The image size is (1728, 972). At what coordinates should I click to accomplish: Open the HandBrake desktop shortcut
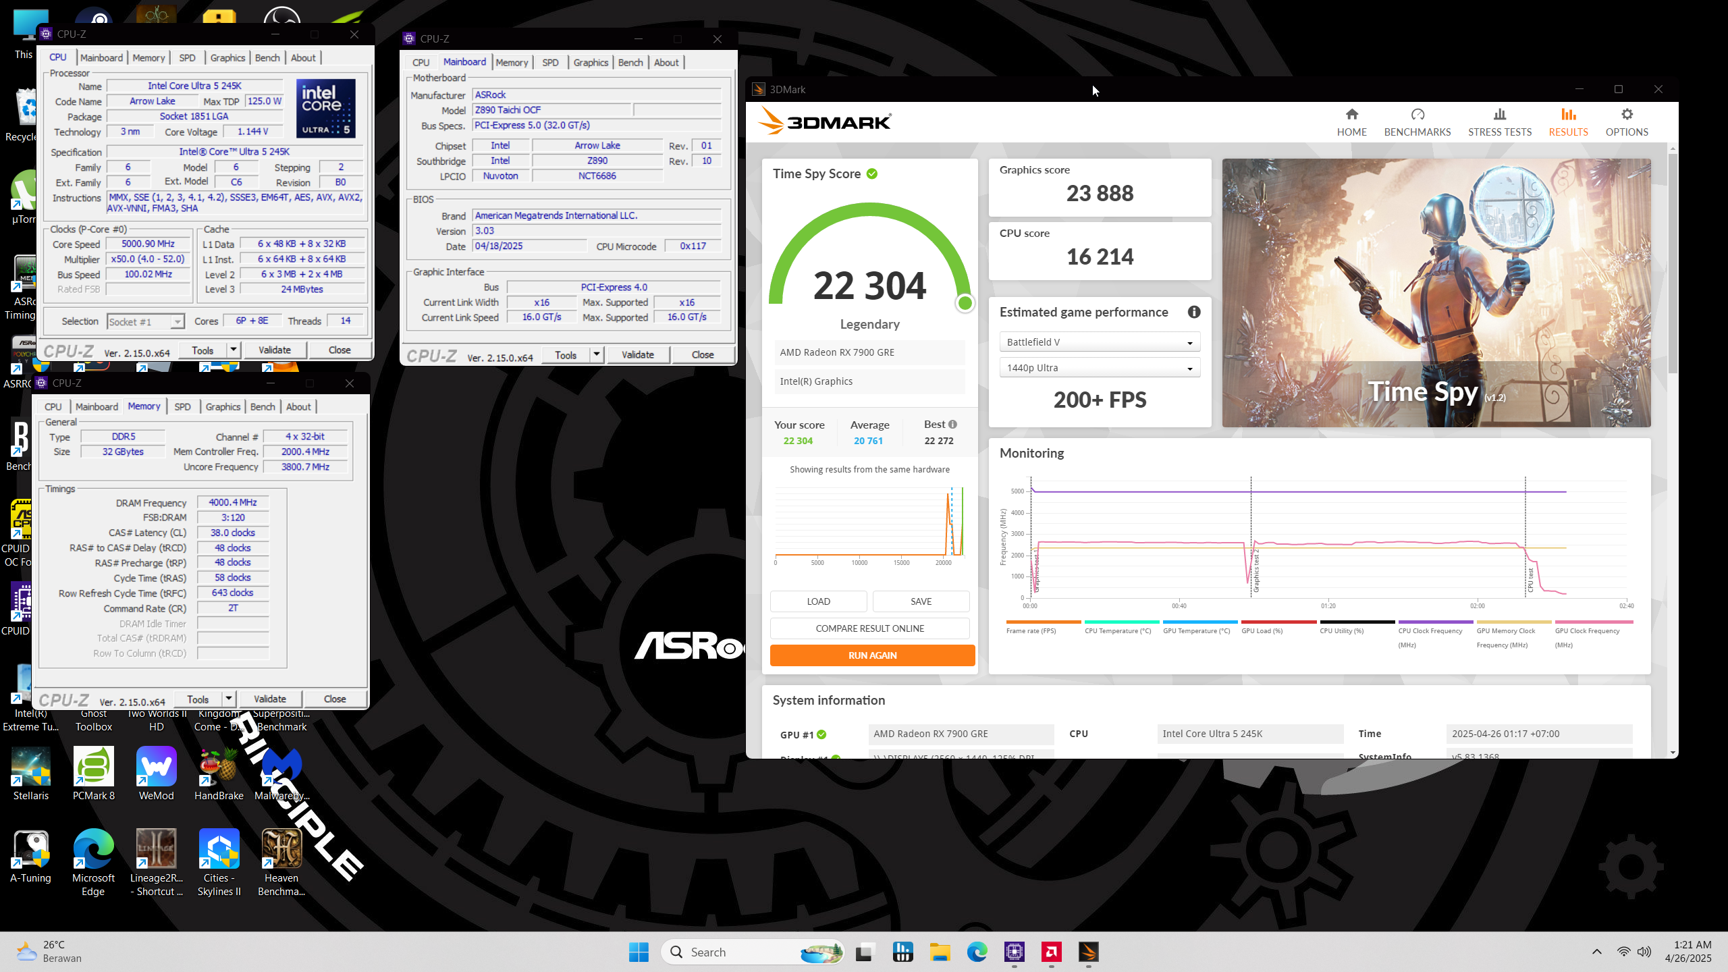point(219,773)
